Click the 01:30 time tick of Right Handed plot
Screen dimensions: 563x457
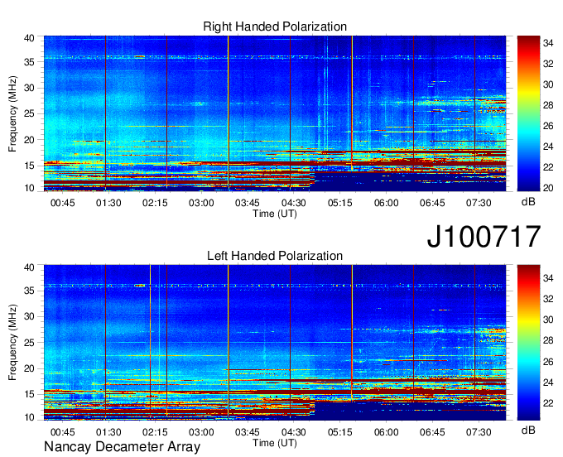point(108,203)
